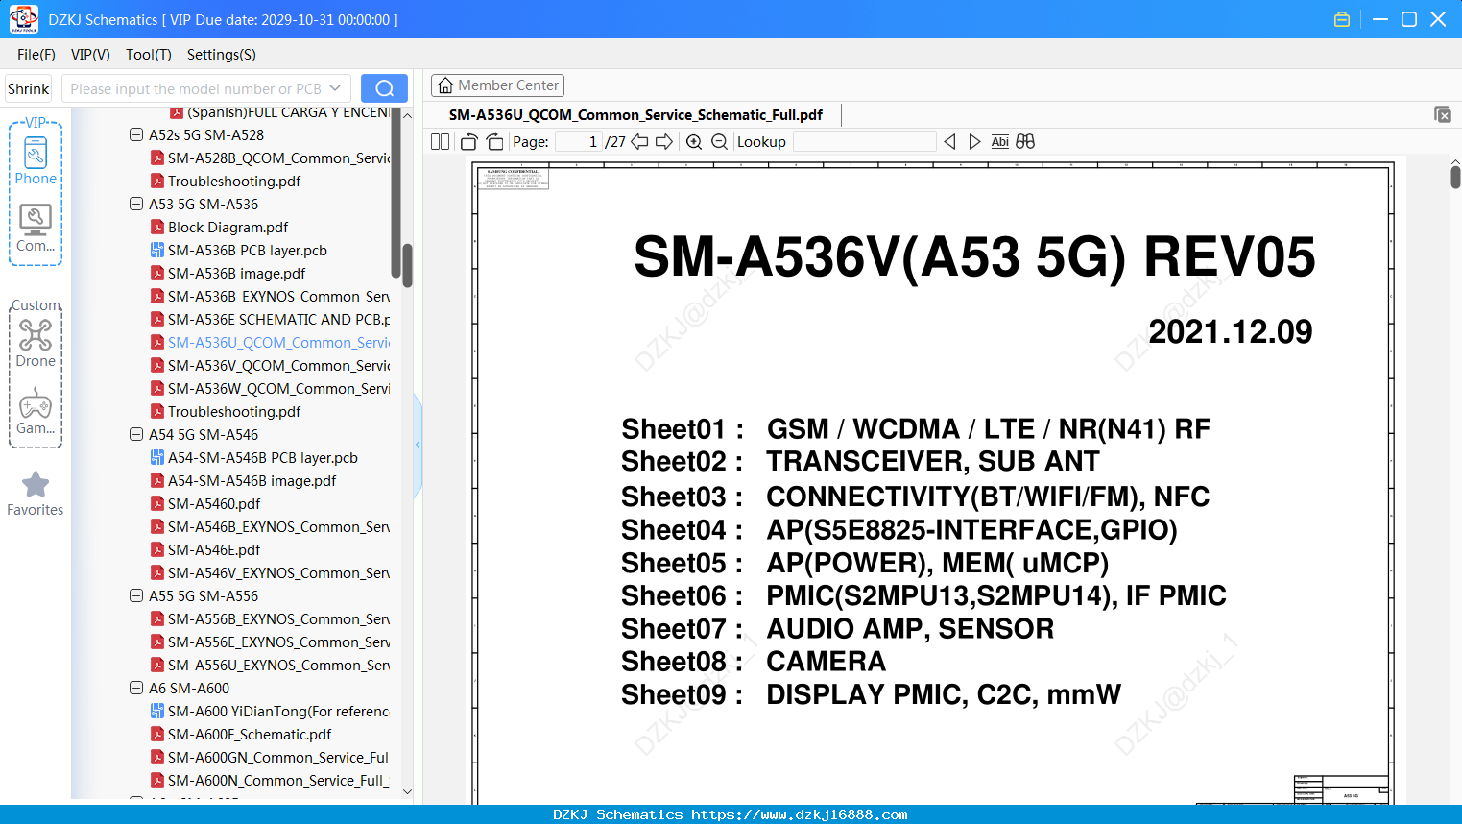Open A54-SM-A546B PCB layer.pcb file
The height and width of the screenshot is (824, 1462).
click(254, 458)
